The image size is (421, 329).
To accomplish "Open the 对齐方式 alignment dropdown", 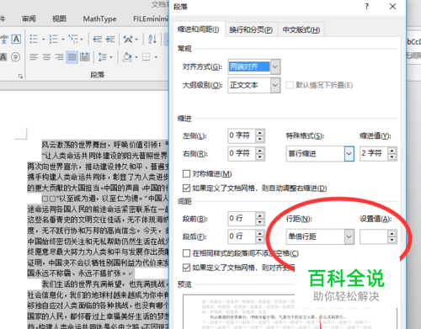I will (x=275, y=66).
